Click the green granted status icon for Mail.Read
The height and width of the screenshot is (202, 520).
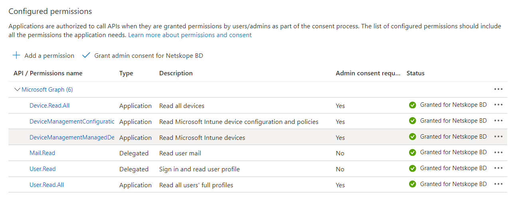click(413, 152)
